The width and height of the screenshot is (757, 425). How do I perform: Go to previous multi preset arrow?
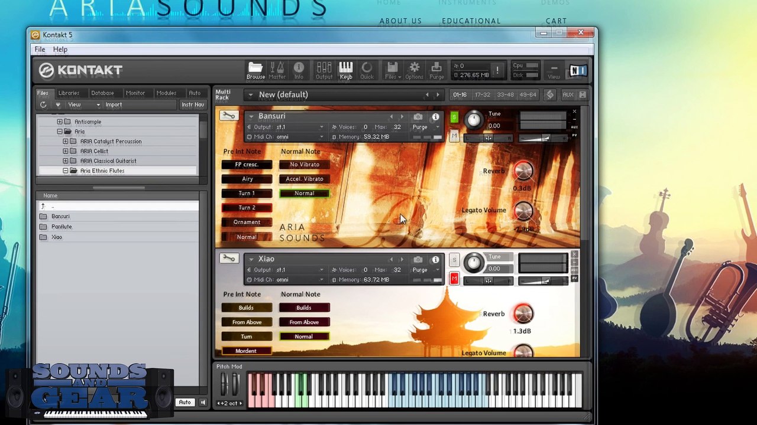coord(427,94)
